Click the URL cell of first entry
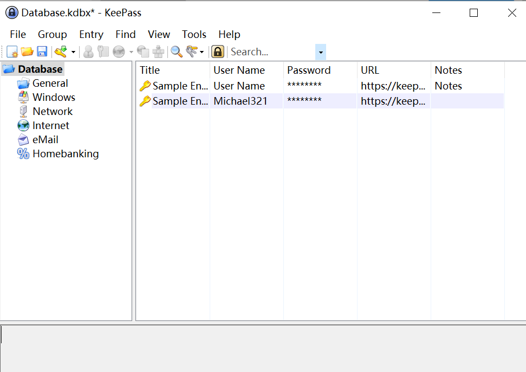 point(393,86)
